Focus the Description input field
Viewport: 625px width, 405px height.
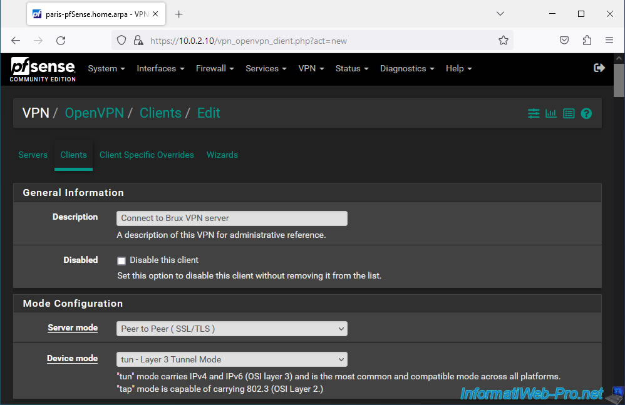point(232,218)
